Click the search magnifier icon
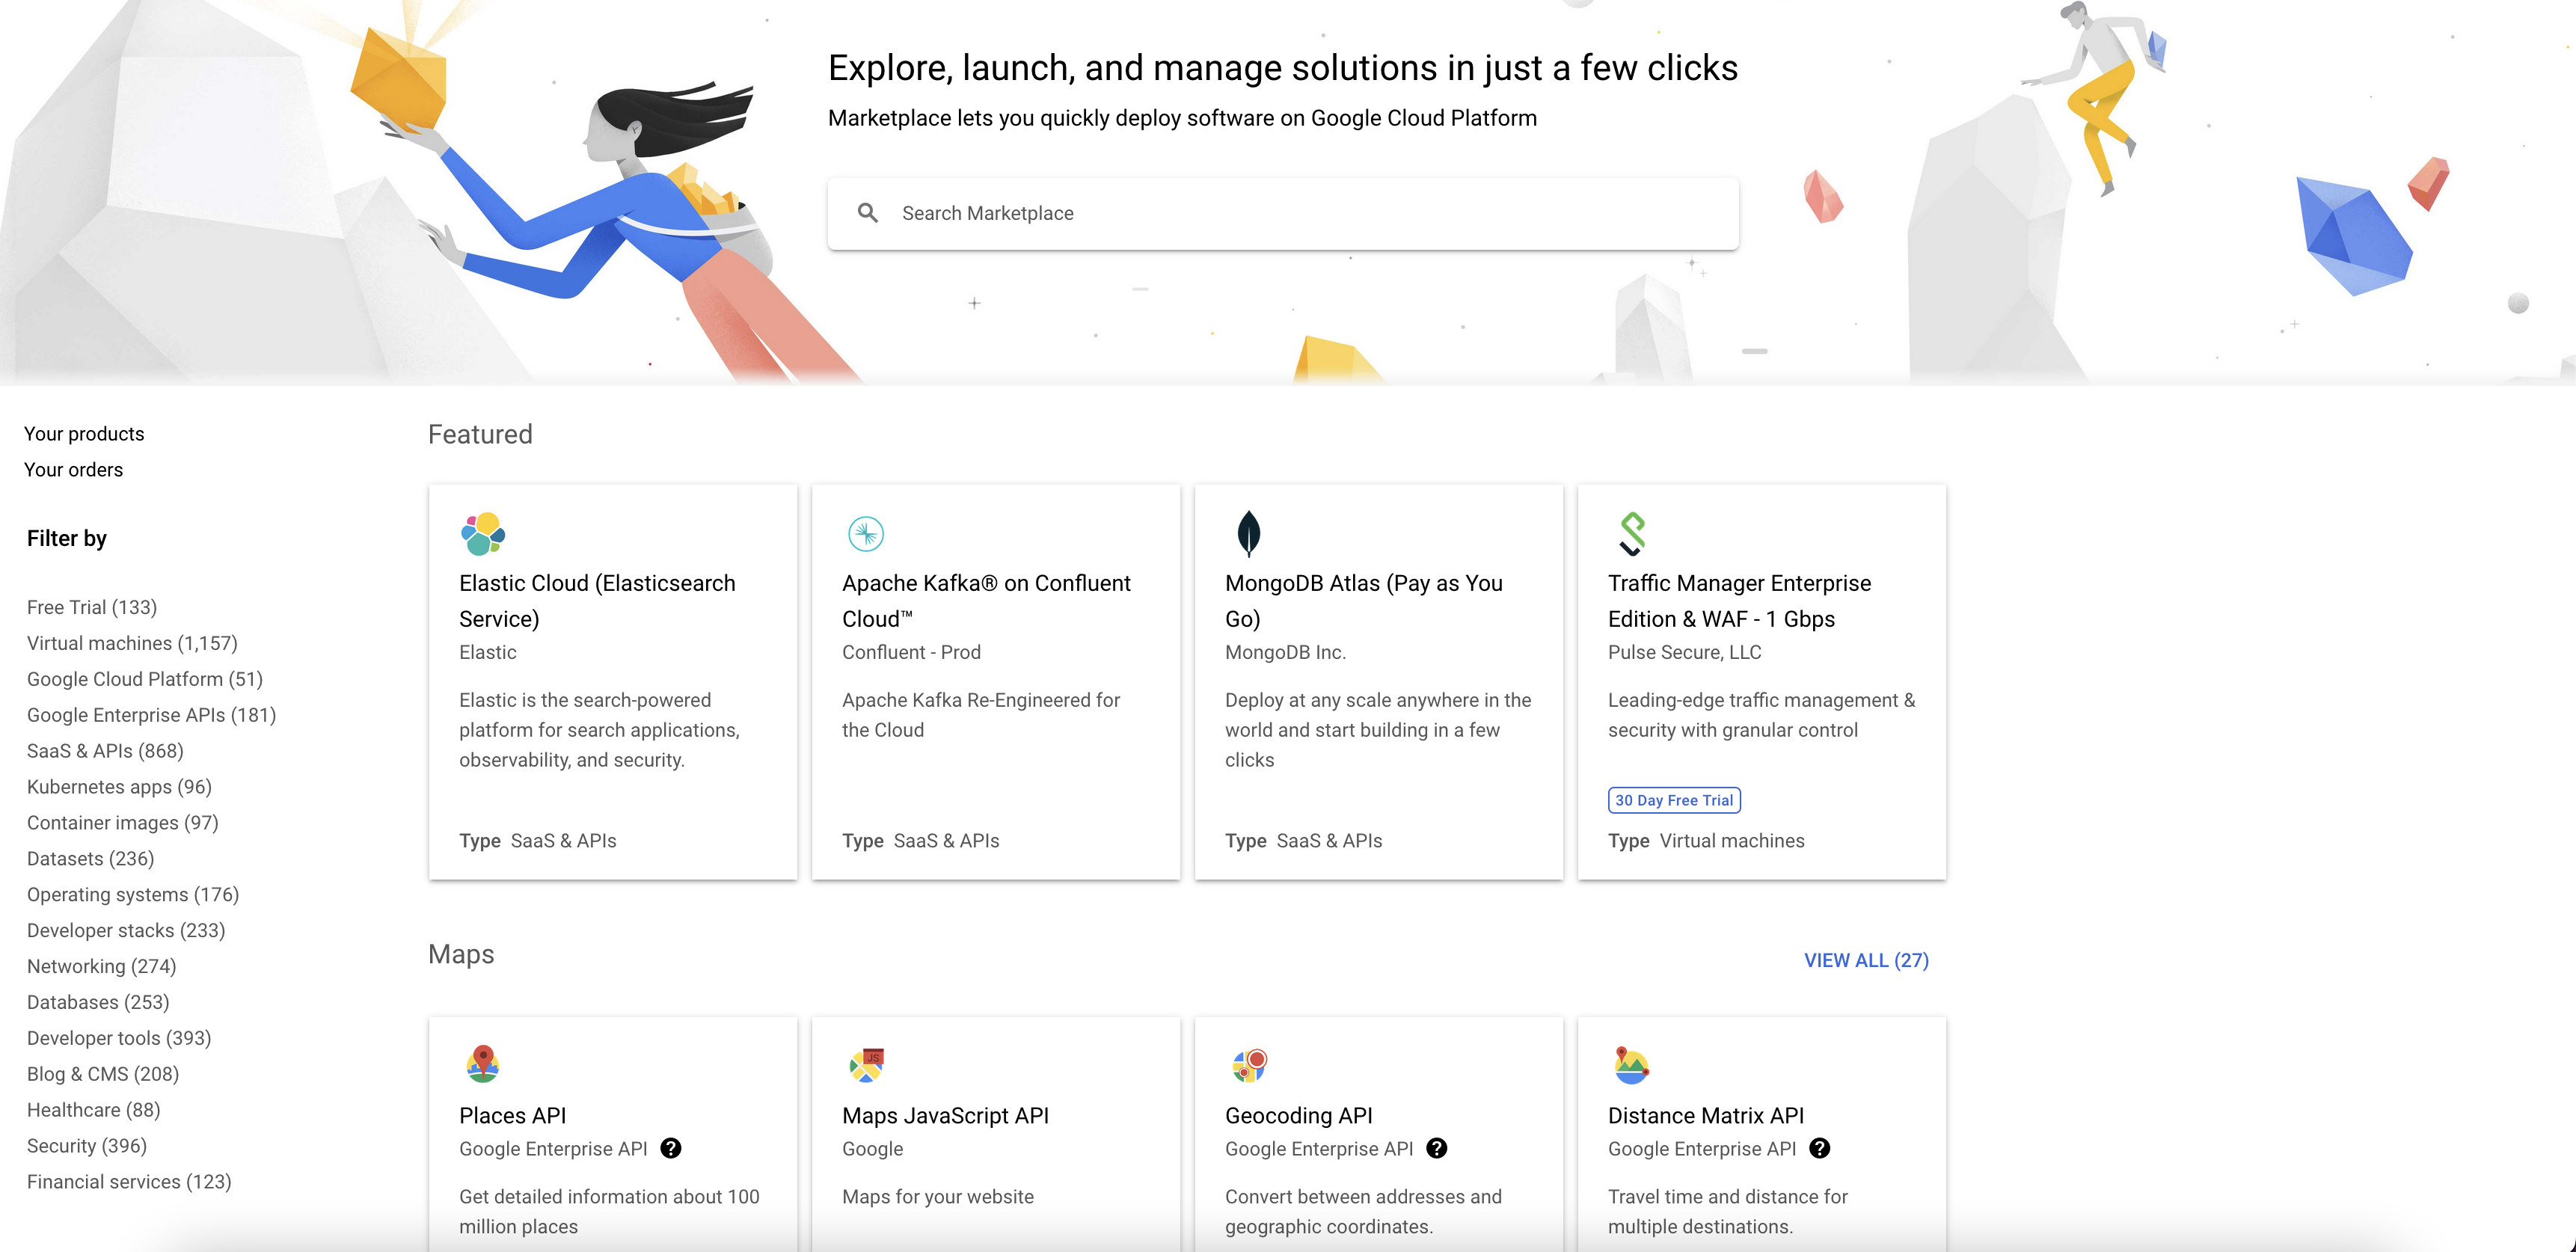The height and width of the screenshot is (1252, 2576). click(x=867, y=213)
